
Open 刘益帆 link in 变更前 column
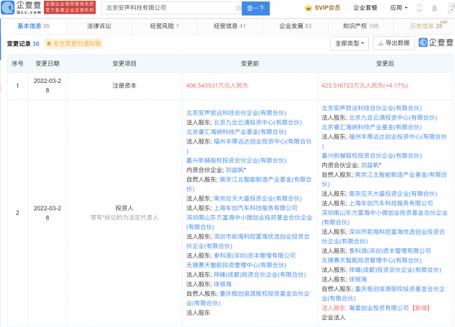point(235,170)
